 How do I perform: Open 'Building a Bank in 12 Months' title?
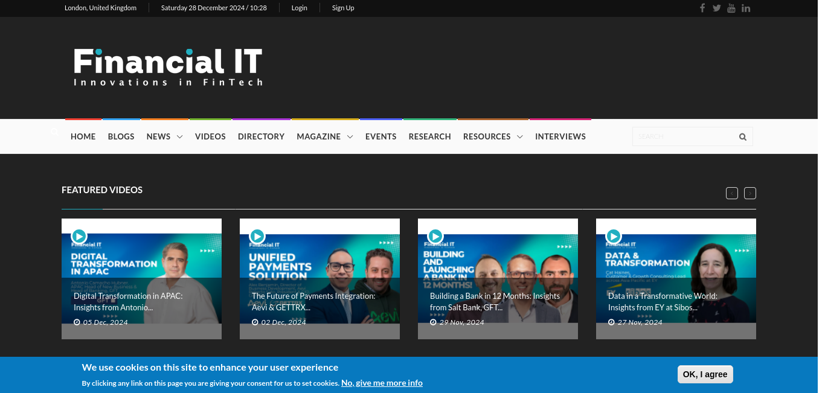(x=495, y=301)
